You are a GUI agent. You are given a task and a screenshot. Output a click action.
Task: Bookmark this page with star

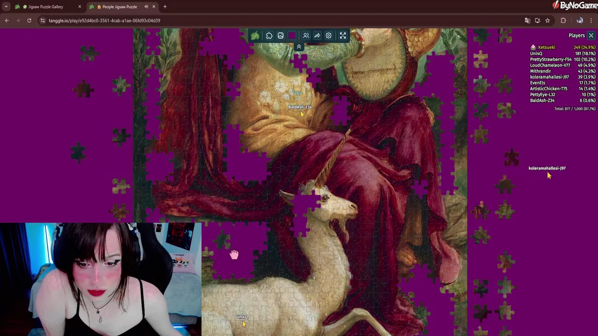pos(548,21)
